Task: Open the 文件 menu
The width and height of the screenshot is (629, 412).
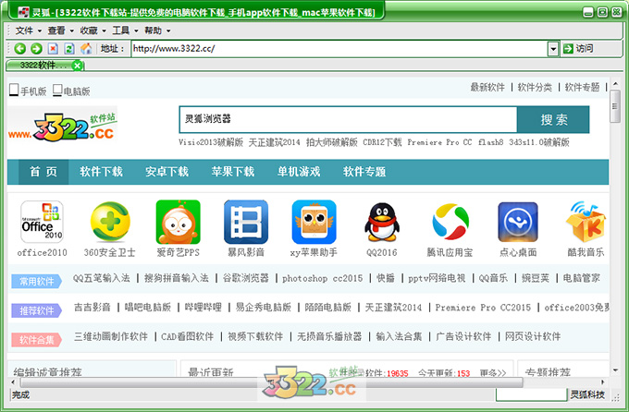Action: coord(28,30)
